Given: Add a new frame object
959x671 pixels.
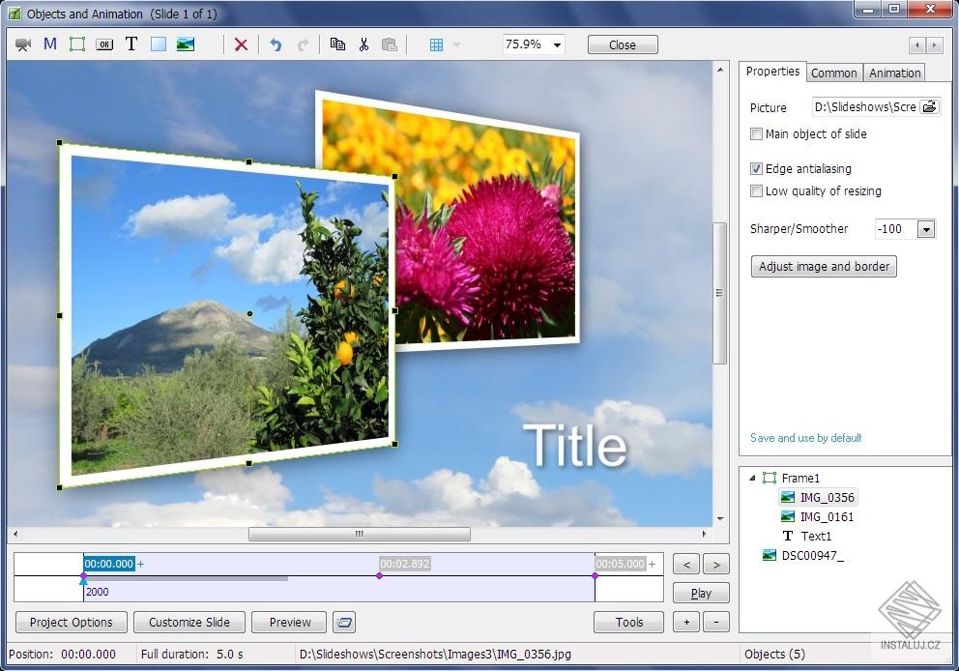Looking at the screenshot, I should pyautogui.click(x=77, y=44).
